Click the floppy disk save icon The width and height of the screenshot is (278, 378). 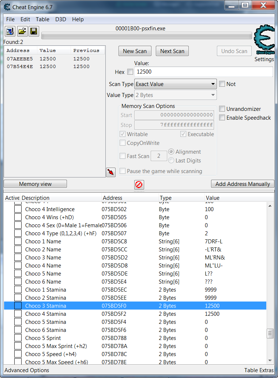tap(34, 31)
